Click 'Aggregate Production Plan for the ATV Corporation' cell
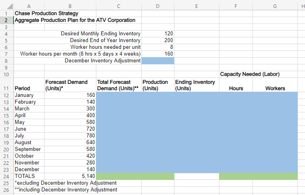 75,20
